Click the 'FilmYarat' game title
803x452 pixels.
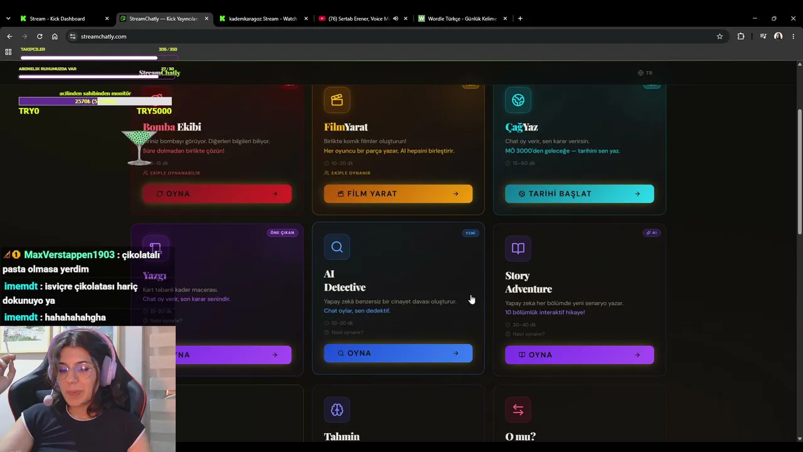(x=346, y=127)
